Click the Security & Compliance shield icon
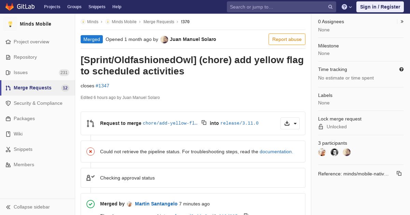 point(8,103)
